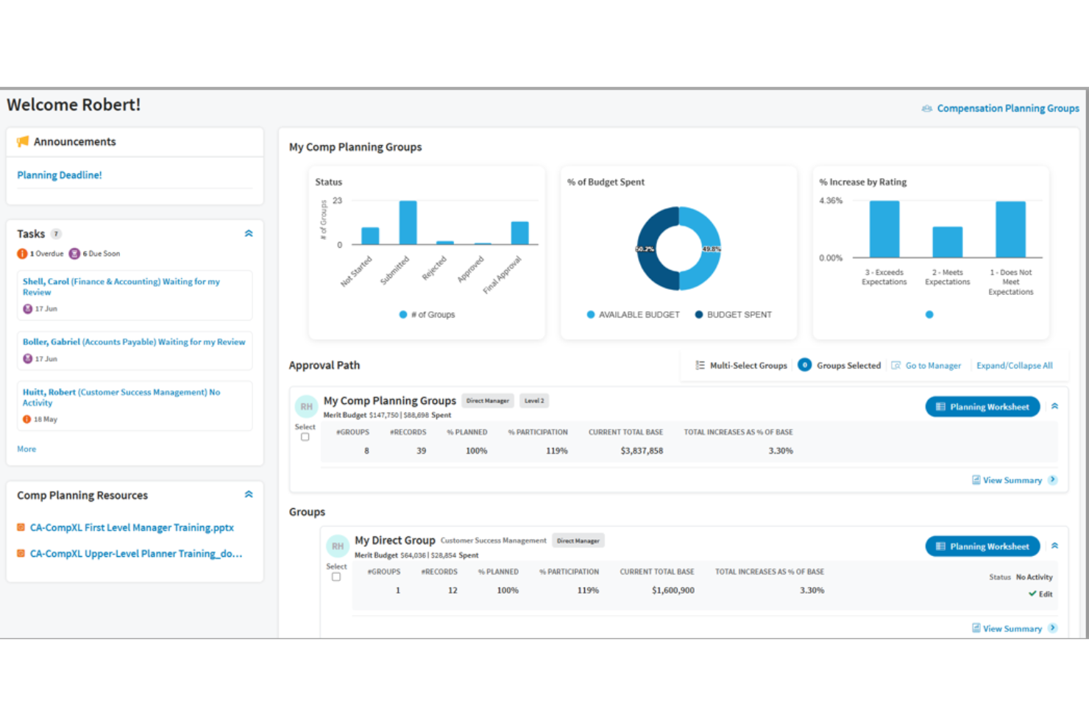The width and height of the screenshot is (1089, 726).
Task: Click the overdue alarm icon in Tasks panel
Action: 22,253
